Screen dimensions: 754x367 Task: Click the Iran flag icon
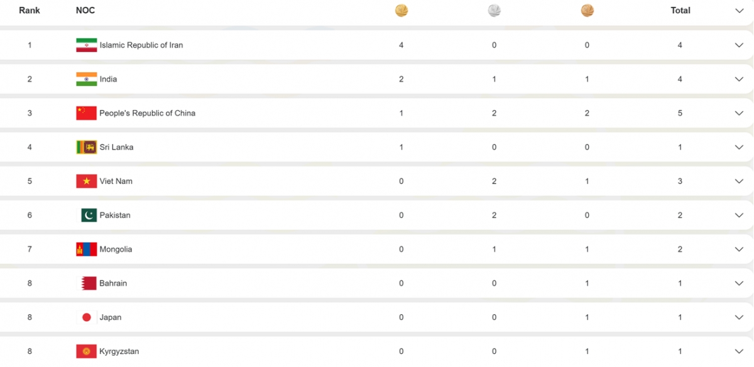click(86, 45)
